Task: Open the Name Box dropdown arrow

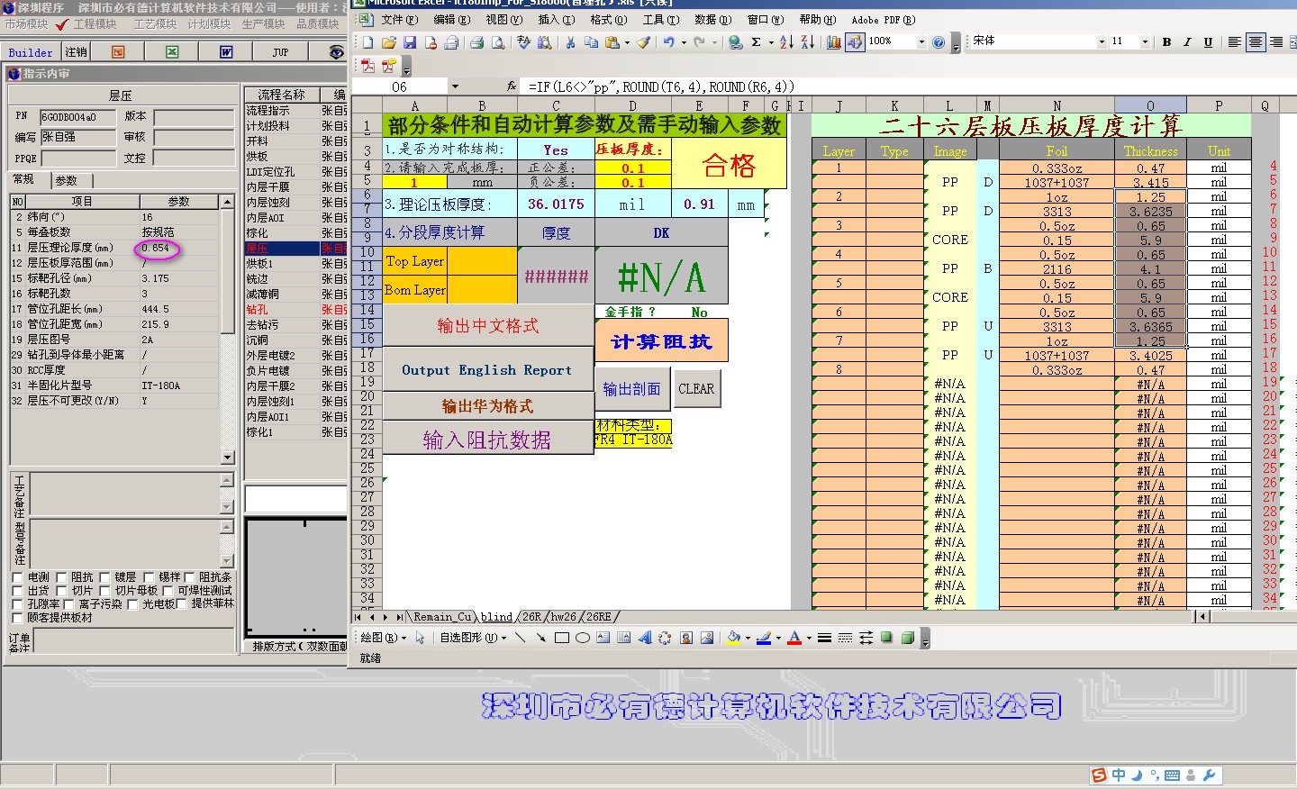Action: (454, 86)
